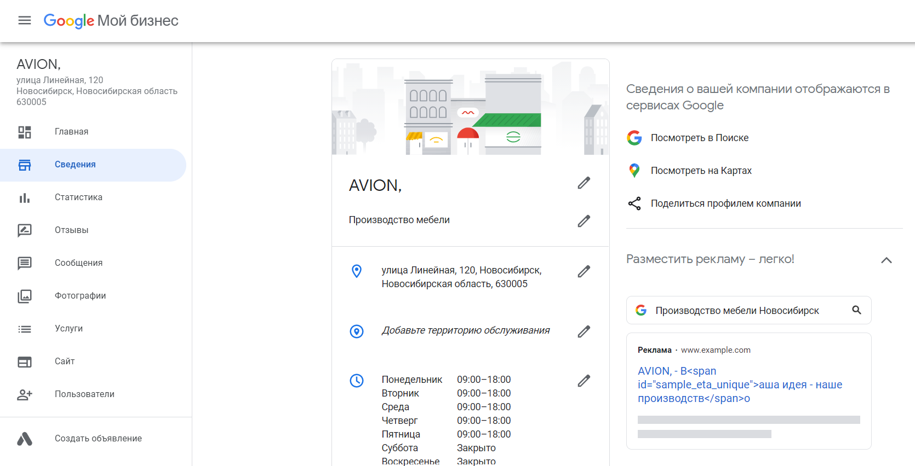
Task: Open the hamburger main menu
Action: pyautogui.click(x=25, y=21)
